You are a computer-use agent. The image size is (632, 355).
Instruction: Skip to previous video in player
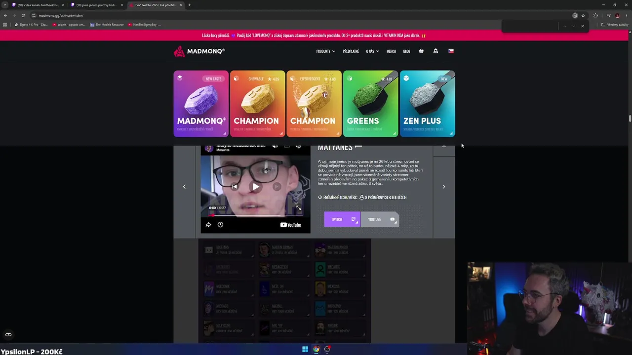(234, 187)
